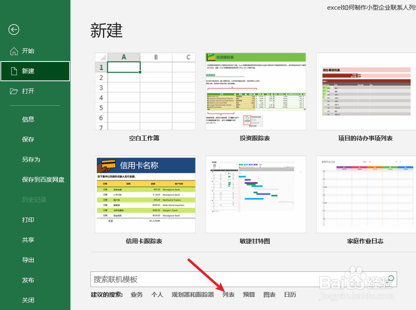Search templates using the 列表 suggestion

point(228,294)
